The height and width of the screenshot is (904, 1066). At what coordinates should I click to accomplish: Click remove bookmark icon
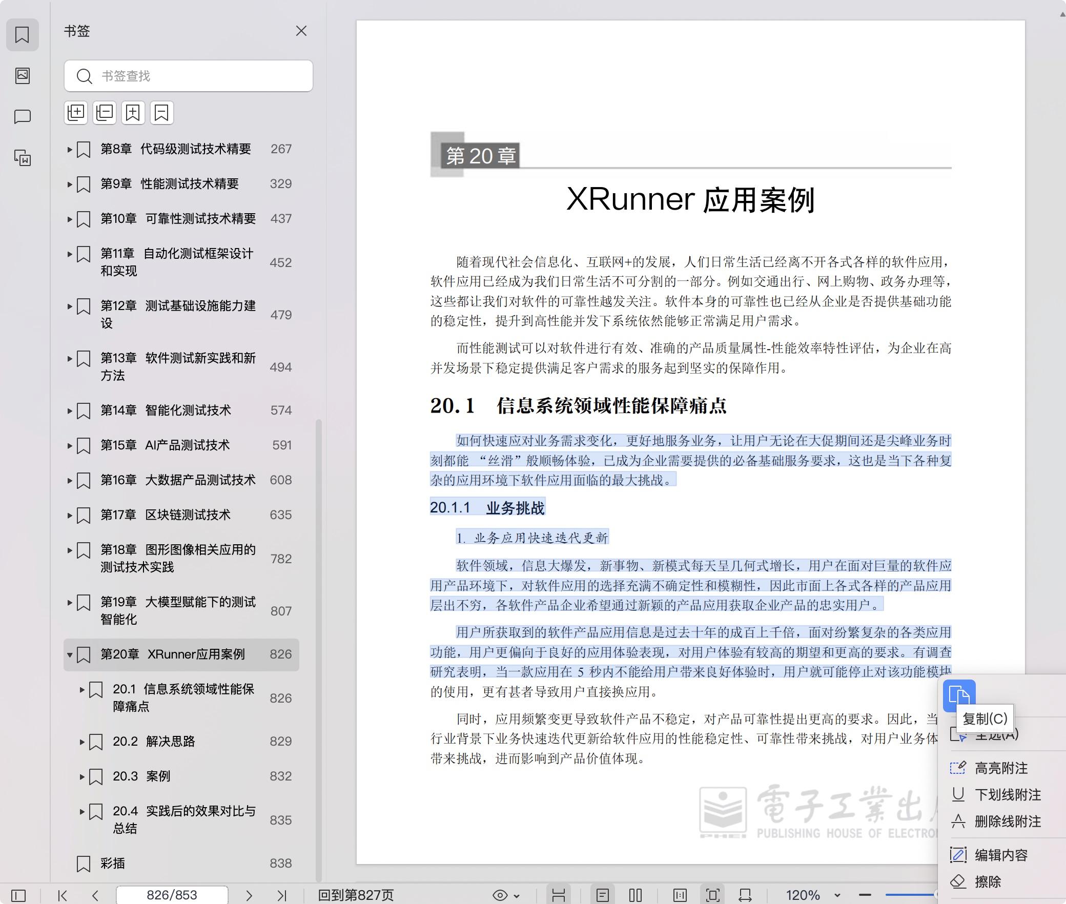pos(162,113)
